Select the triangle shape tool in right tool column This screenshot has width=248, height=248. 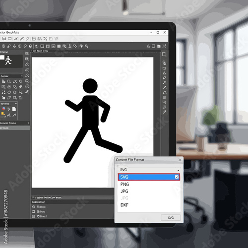click(164, 73)
